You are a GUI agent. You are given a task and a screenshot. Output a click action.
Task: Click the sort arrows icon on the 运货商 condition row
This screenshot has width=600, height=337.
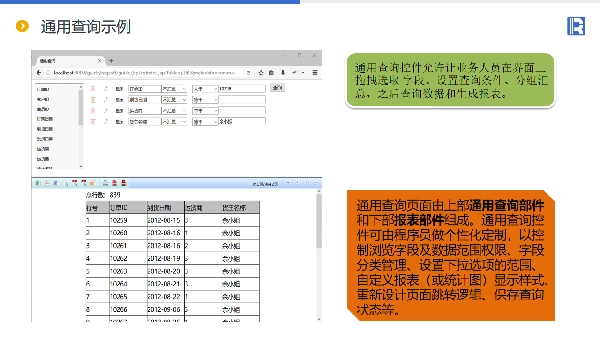click(x=105, y=111)
